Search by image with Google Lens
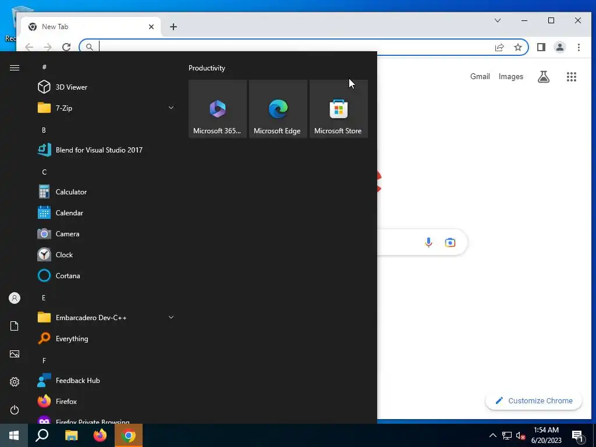This screenshot has height=447, width=596. coord(450,243)
